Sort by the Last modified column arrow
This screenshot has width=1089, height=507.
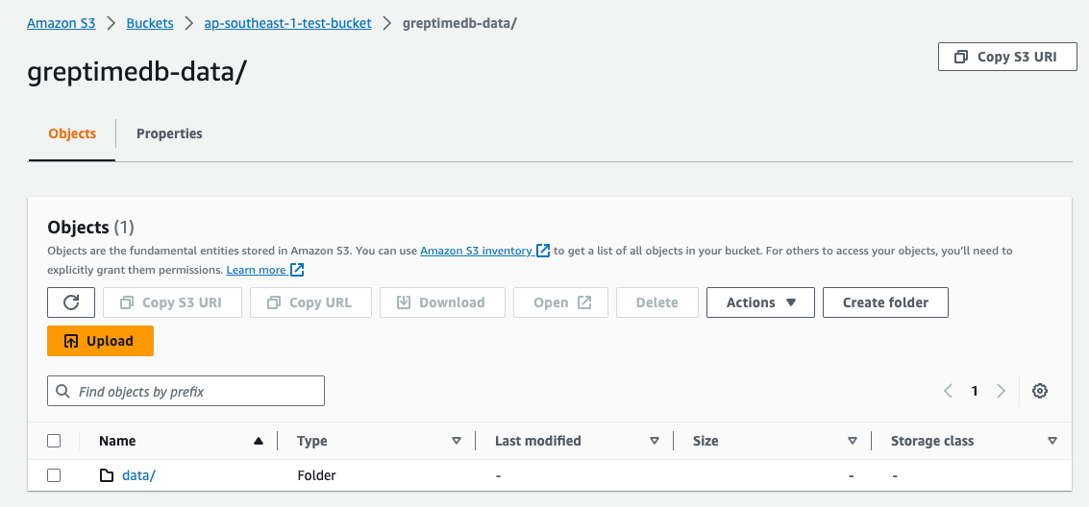(655, 441)
